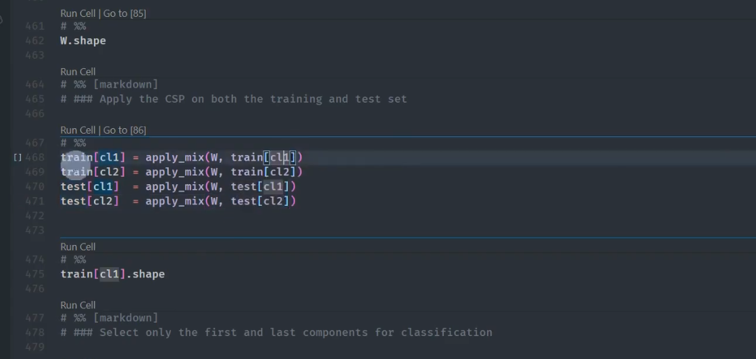Click line number 465 in the gutter

[34, 99]
